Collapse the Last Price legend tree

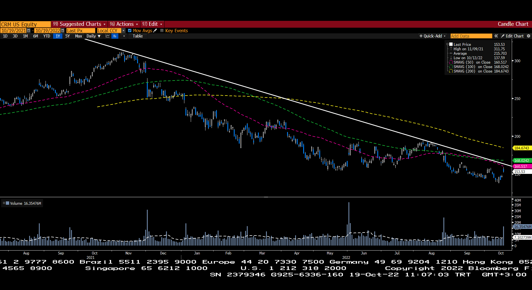tap(447, 44)
